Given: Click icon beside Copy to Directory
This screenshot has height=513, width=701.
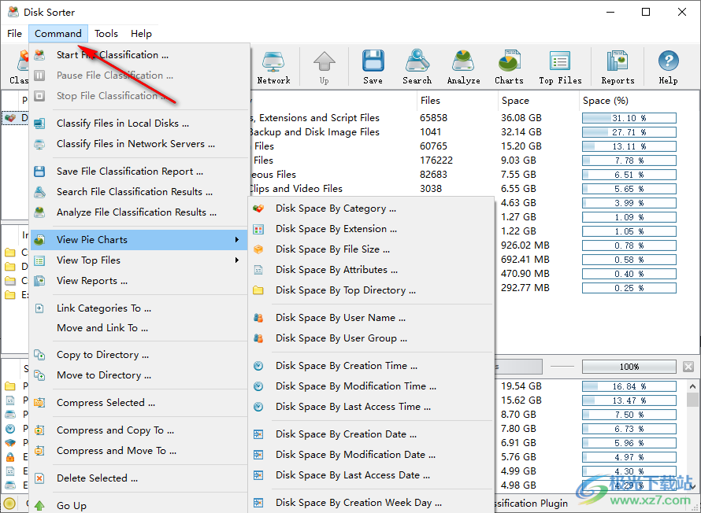Looking at the screenshot, I should (x=40, y=355).
